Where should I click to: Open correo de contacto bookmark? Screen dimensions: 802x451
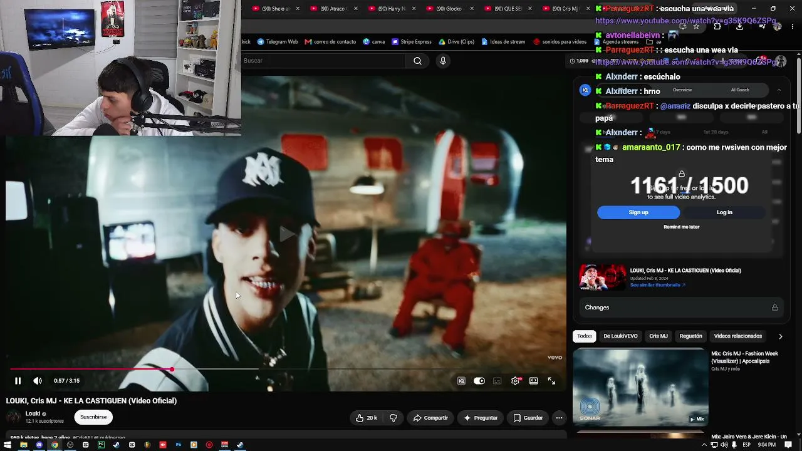(x=330, y=42)
